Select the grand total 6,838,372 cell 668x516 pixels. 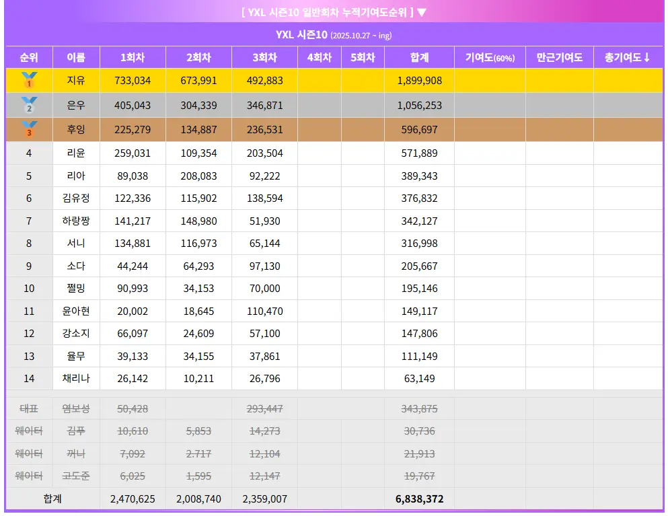tap(419, 499)
